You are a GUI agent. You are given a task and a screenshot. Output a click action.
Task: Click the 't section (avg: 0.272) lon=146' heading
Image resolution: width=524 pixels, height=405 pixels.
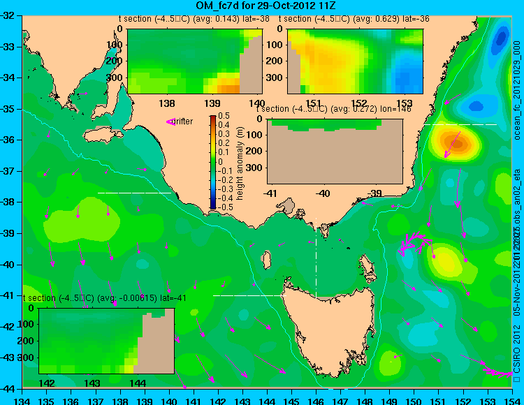(x=333, y=109)
